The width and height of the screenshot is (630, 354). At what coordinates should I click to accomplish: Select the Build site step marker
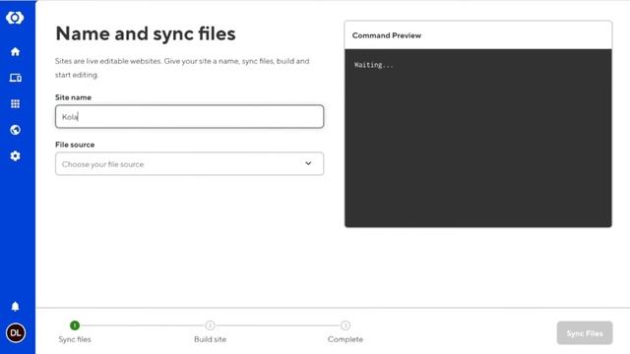(210, 325)
